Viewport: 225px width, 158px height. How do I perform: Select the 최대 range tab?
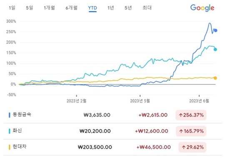click(x=147, y=8)
